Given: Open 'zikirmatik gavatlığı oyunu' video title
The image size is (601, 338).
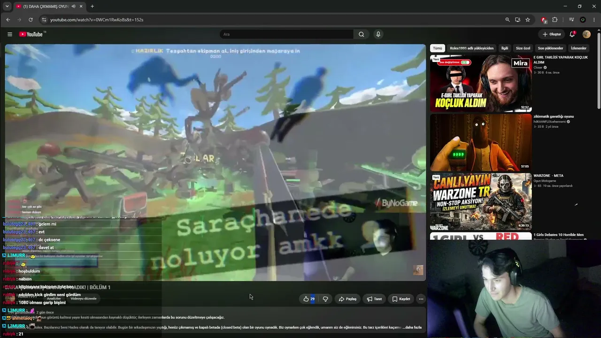Looking at the screenshot, I should click(554, 116).
